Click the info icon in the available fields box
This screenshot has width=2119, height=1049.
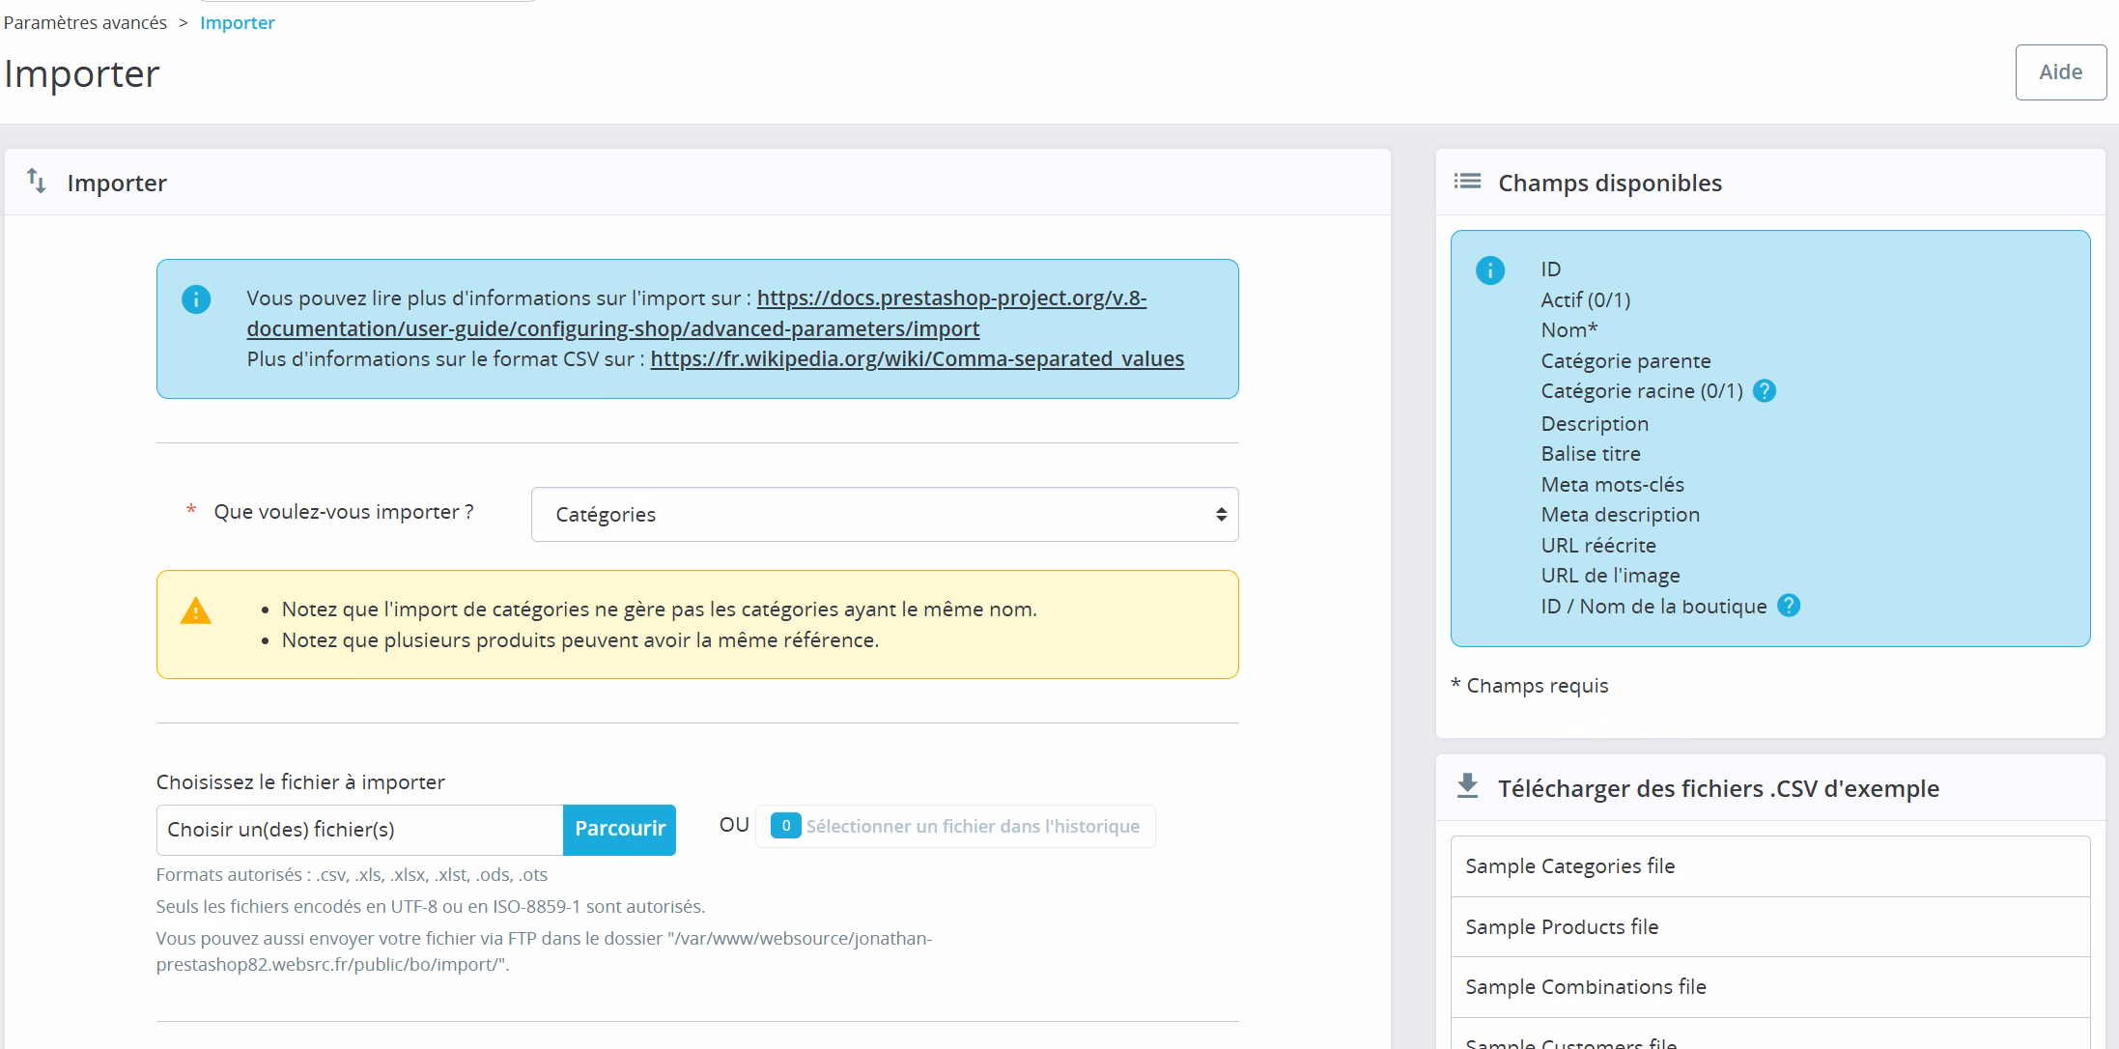(1490, 270)
